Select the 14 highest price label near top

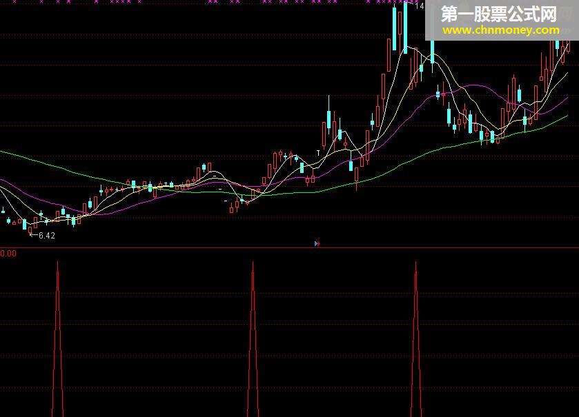420,6
